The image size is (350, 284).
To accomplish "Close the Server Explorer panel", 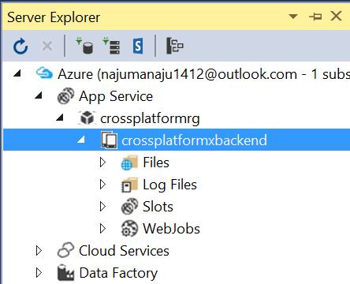I will (x=337, y=16).
